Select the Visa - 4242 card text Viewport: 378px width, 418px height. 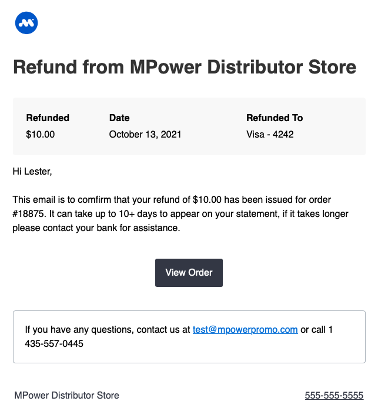pyautogui.click(x=270, y=135)
